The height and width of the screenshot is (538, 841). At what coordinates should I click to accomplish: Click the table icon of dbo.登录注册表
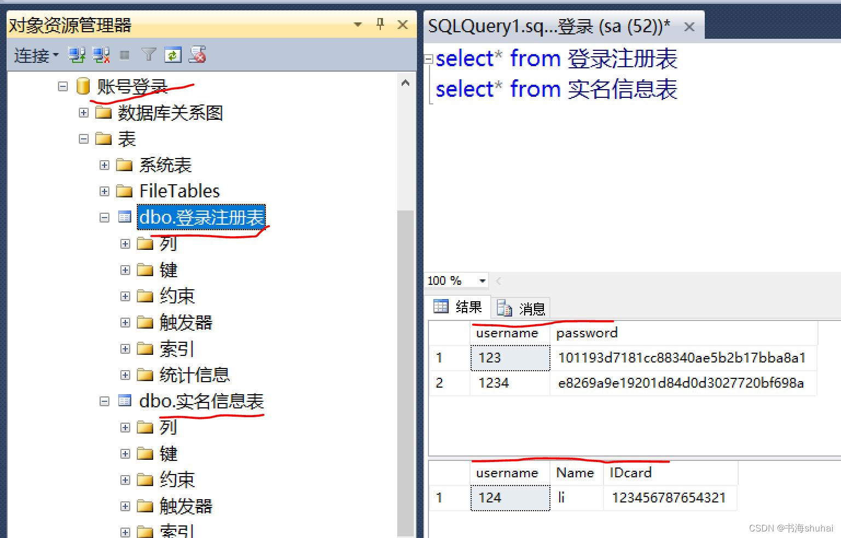125,217
